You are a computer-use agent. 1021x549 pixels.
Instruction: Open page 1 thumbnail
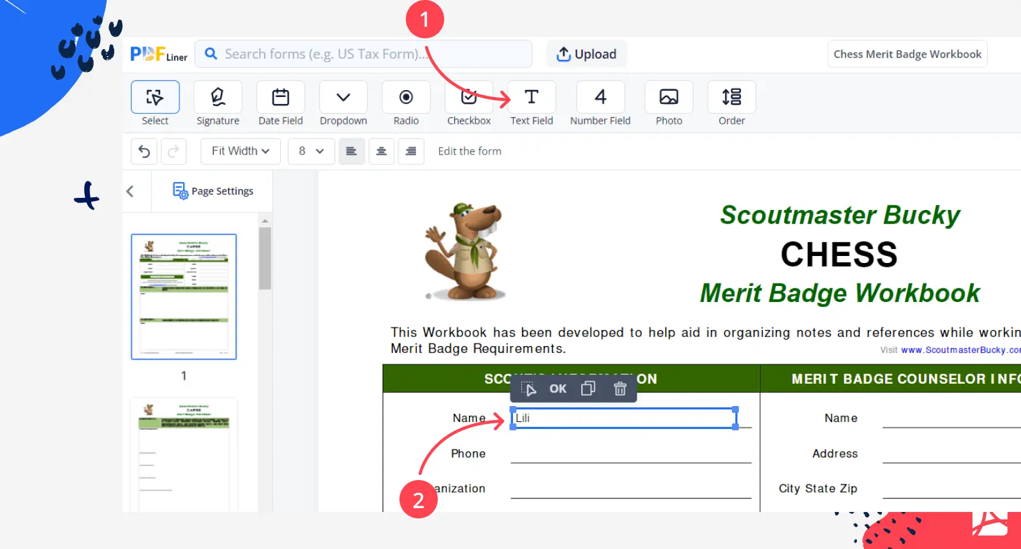coord(184,297)
